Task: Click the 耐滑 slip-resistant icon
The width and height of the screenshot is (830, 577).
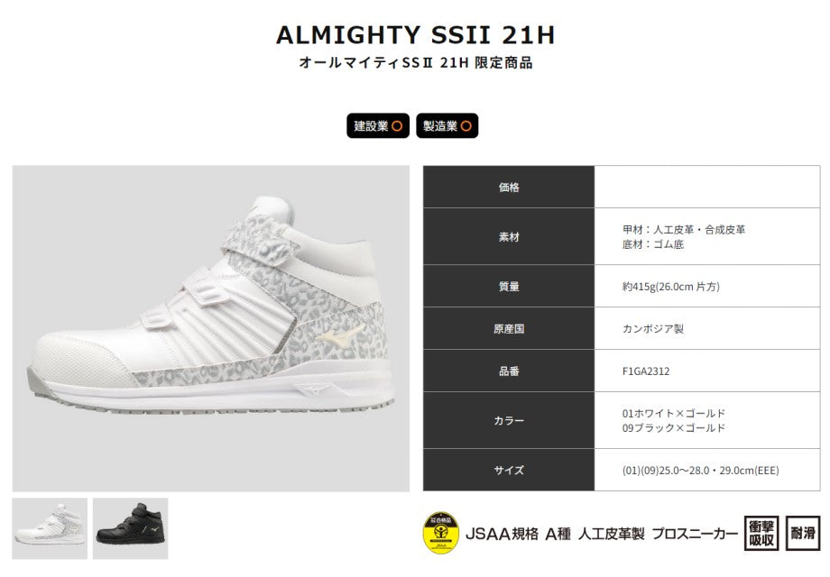Action: (x=802, y=533)
